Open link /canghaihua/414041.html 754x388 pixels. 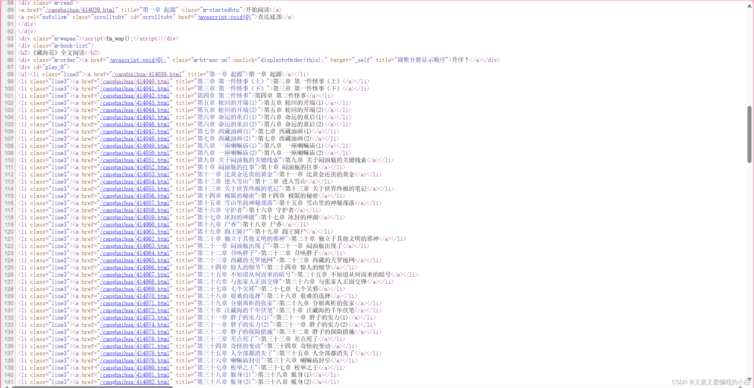[135, 89]
